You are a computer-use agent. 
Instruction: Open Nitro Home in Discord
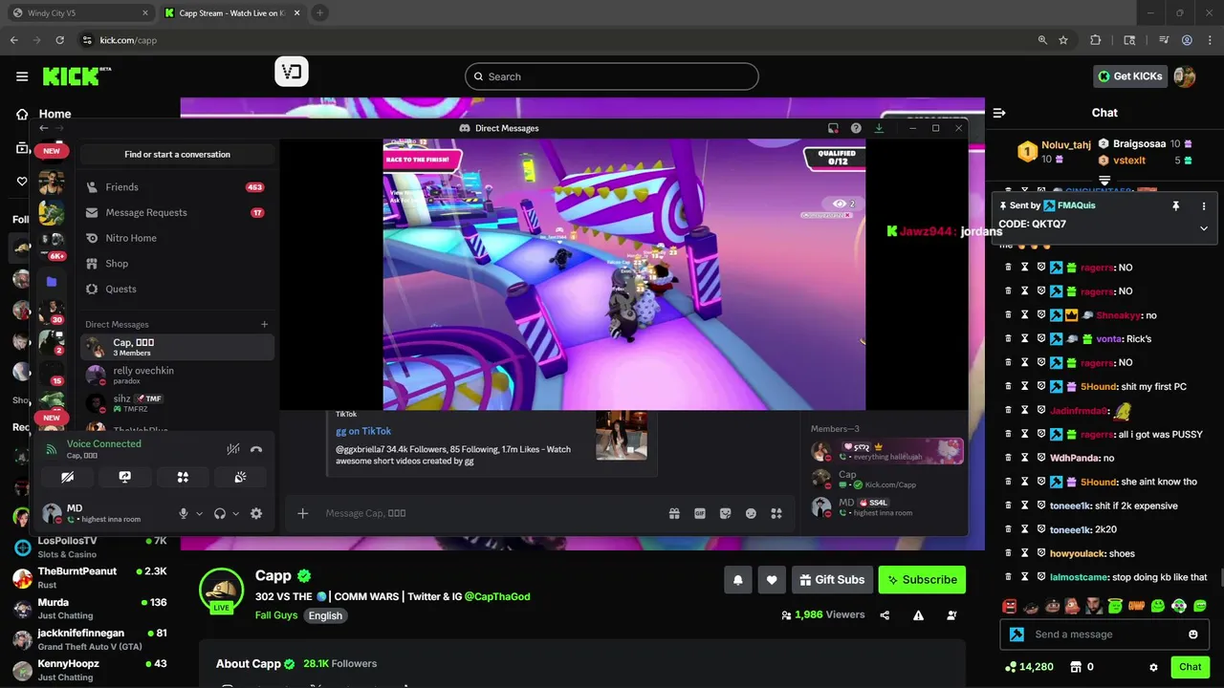click(x=177, y=238)
